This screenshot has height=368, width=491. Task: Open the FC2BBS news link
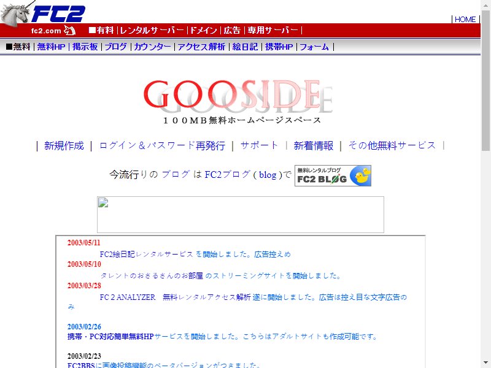point(81,365)
